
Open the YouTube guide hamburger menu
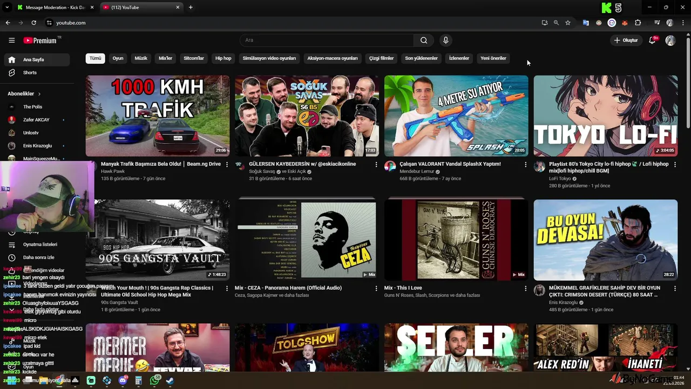(11, 40)
